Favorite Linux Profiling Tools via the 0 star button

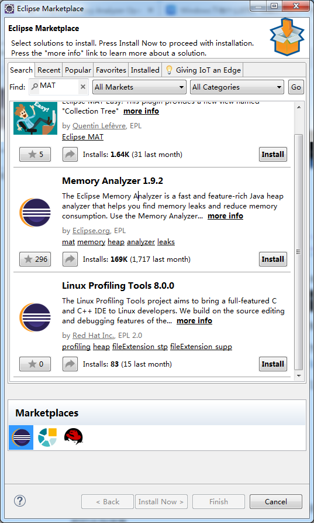click(35, 364)
